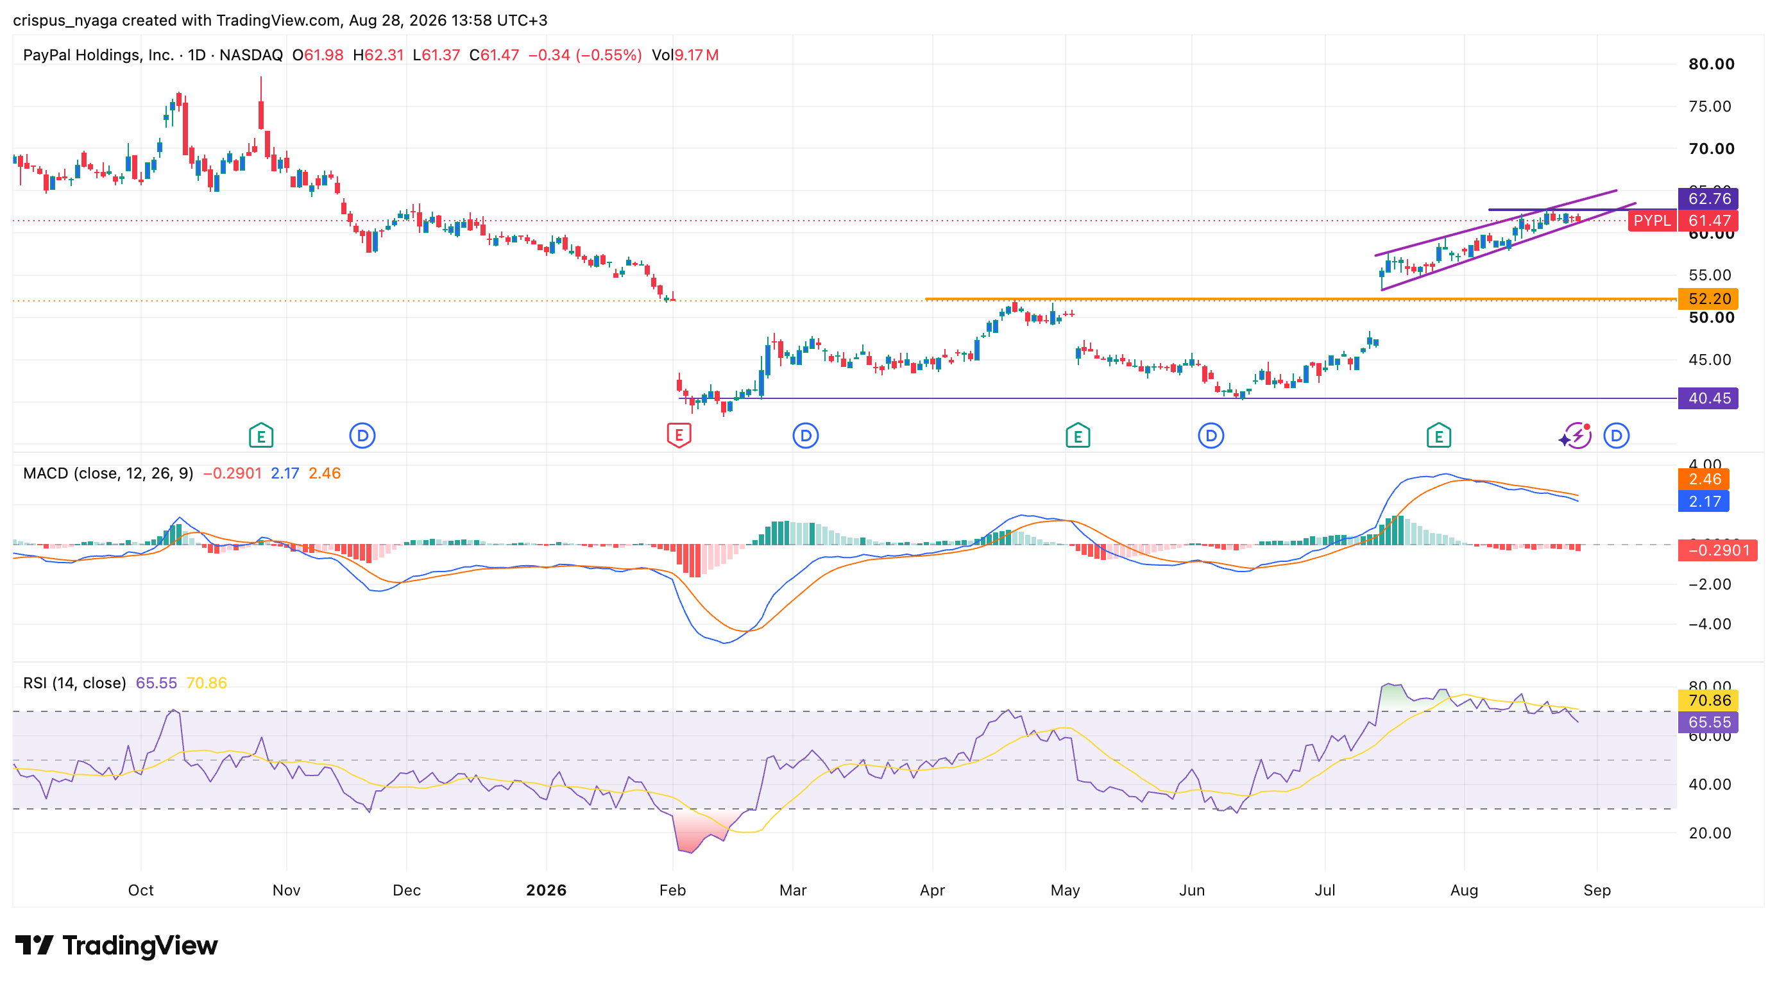This screenshot has width=1777, height=984.
Task: Click the TradingView logo
Action: pyautogui.click(x=117, y=945)
